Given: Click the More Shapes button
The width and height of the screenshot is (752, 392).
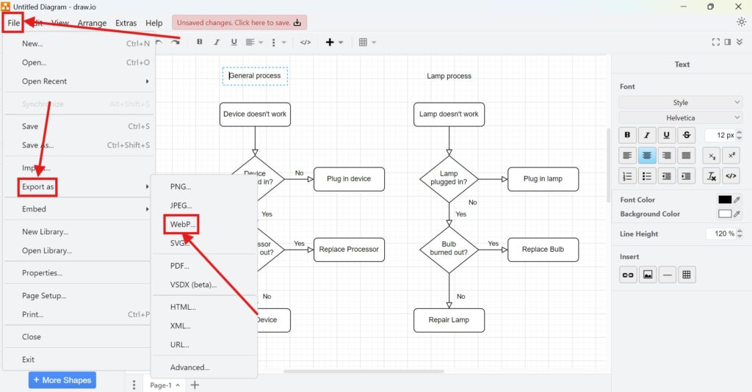Looking at the screenshot, I should [62, 380].
